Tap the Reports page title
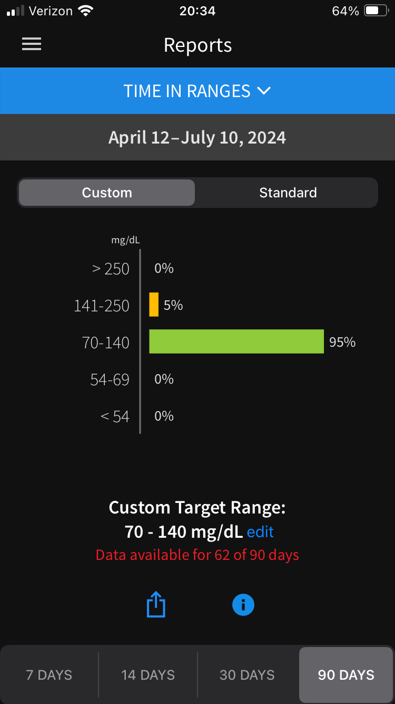Image resolution: width=395 pixels, height=704 pixels. pyautogui.click(x=197, y=45)
